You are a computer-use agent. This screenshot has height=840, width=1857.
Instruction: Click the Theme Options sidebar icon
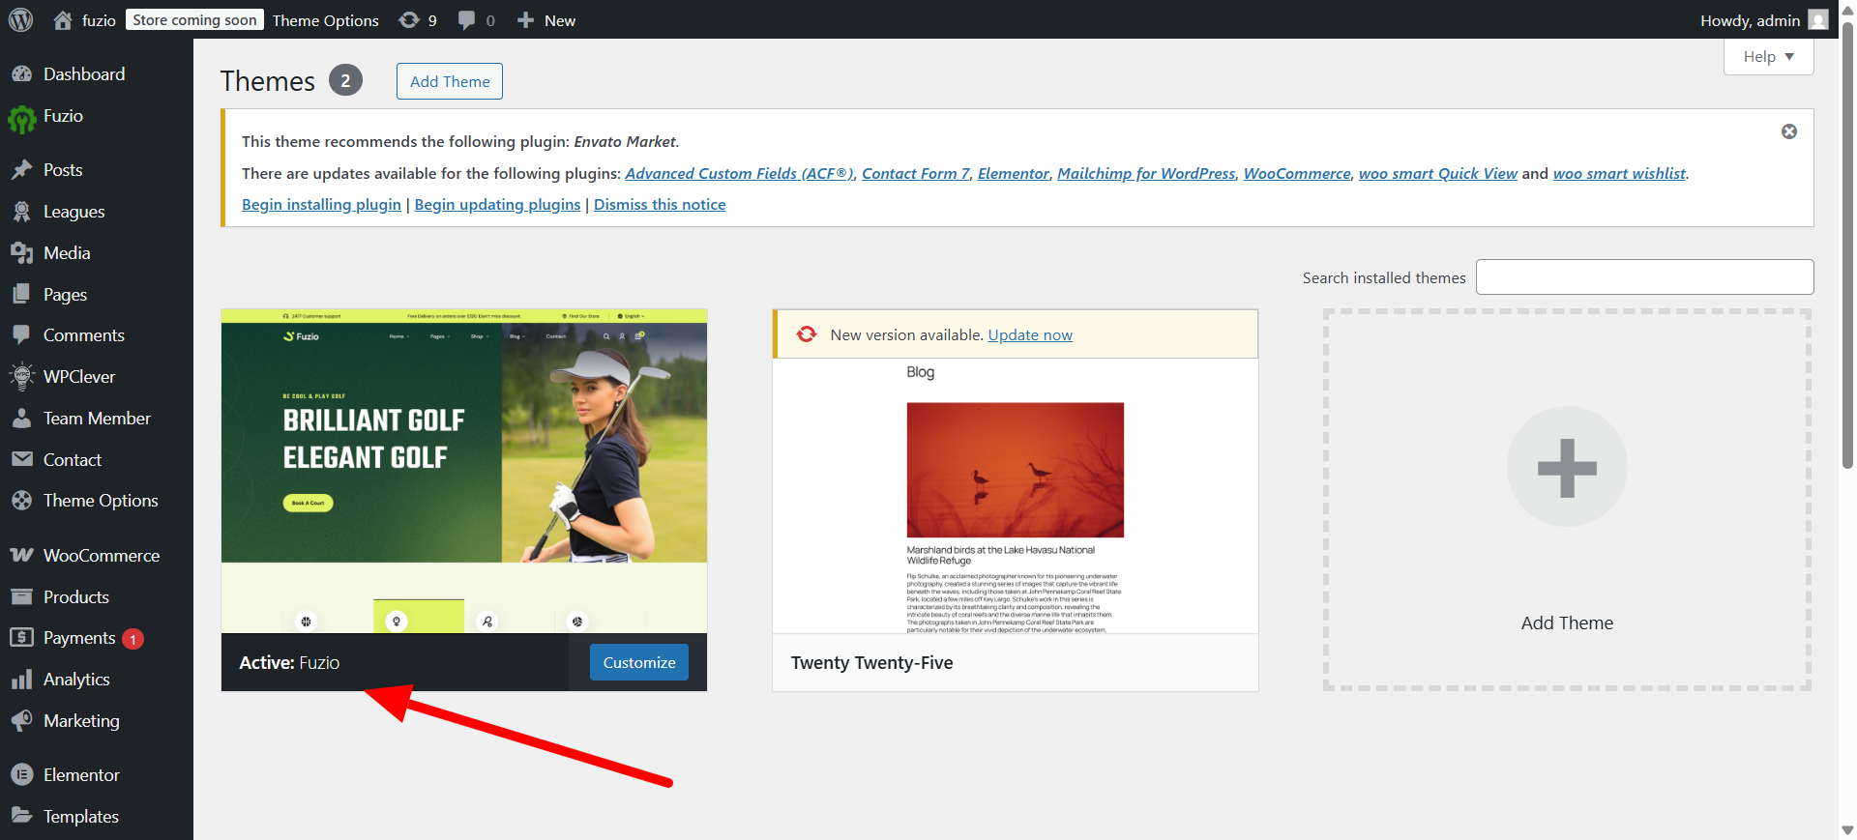(21, 501)
